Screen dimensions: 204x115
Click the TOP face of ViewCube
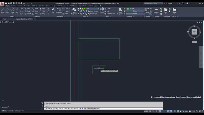(194, 32)
